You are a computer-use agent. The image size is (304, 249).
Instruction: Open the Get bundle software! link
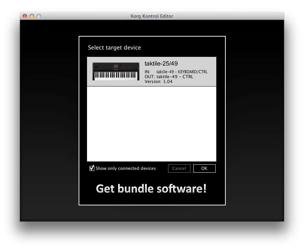pos(151,189)
